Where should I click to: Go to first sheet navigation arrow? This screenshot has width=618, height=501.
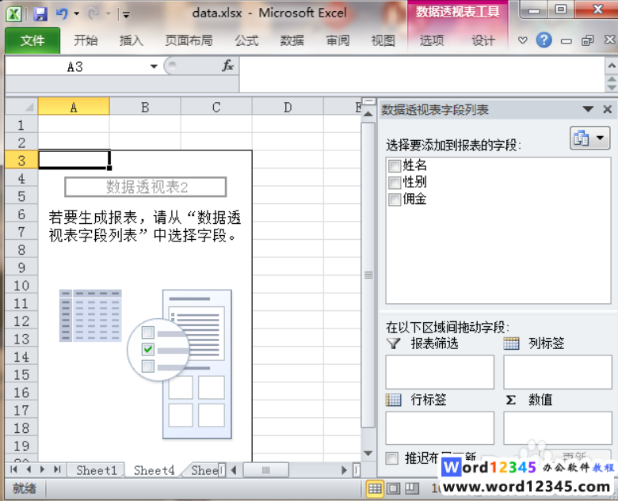[x=13, y=469]
